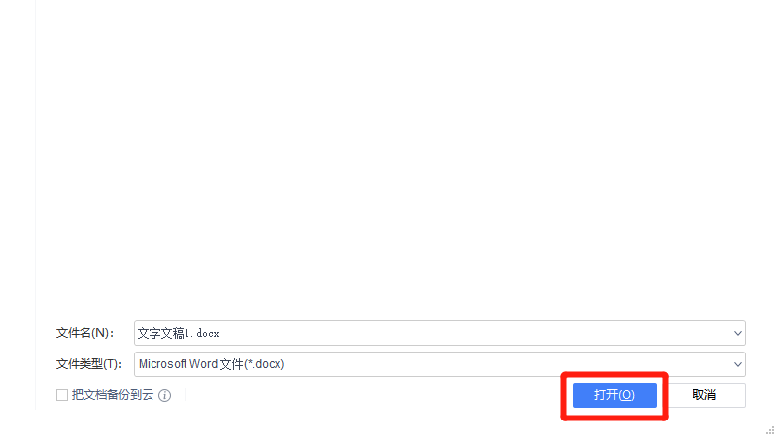Expand the 文件名 dropdown arrow
This screenshot has height=437, width=777.
click(737, 333)
